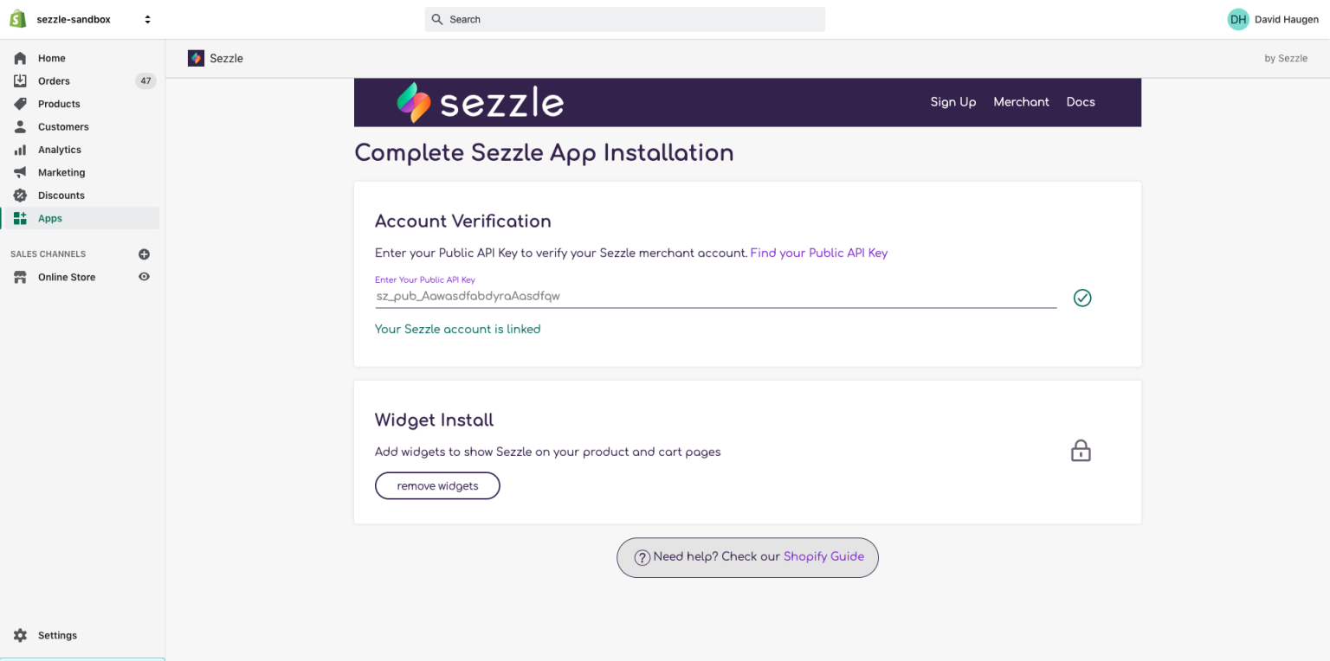Screen dimensions: 1330x661
Task: Open the Find your Public API Key link
Action: pyautogui.click(x=818, y=253)
